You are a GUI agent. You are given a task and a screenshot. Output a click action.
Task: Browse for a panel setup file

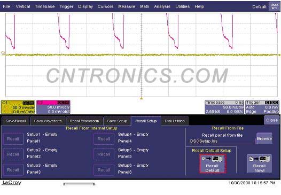(264, 138)
